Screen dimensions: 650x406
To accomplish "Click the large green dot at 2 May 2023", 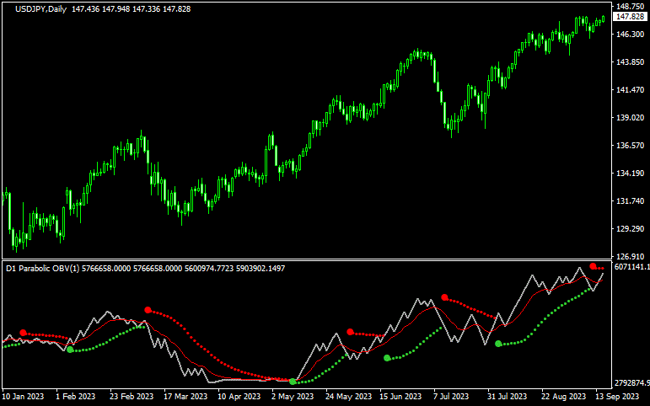I will pos(293,382).
